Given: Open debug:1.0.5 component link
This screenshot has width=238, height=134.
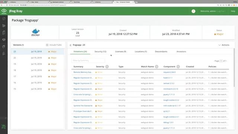Looking at the screenshot, I should click(x=168, y=122).
